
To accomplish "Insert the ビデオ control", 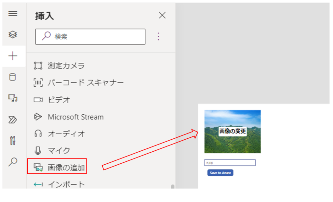I will (x=59, y=100).
